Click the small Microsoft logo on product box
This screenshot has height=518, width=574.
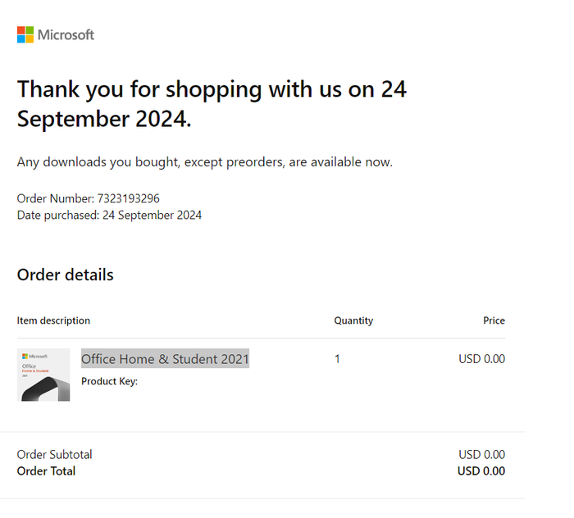tap(34, 357)
